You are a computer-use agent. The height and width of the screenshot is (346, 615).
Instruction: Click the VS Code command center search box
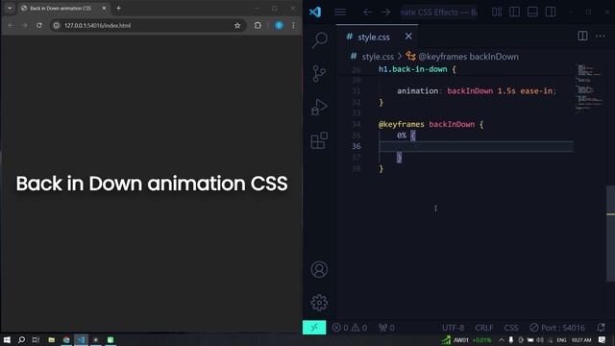[438, 12]
